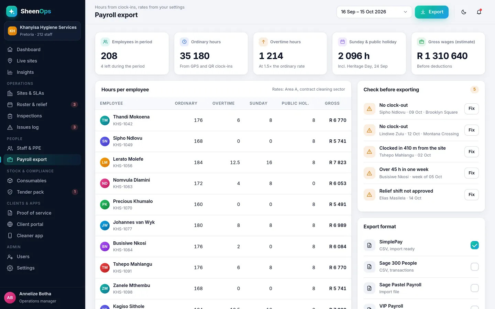
Task: Open the Dashboard page
Action: (x=42, y=49)
